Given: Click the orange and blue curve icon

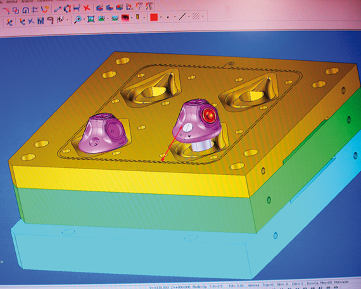Looking at the screenshot, I should [x=45, y=10].
